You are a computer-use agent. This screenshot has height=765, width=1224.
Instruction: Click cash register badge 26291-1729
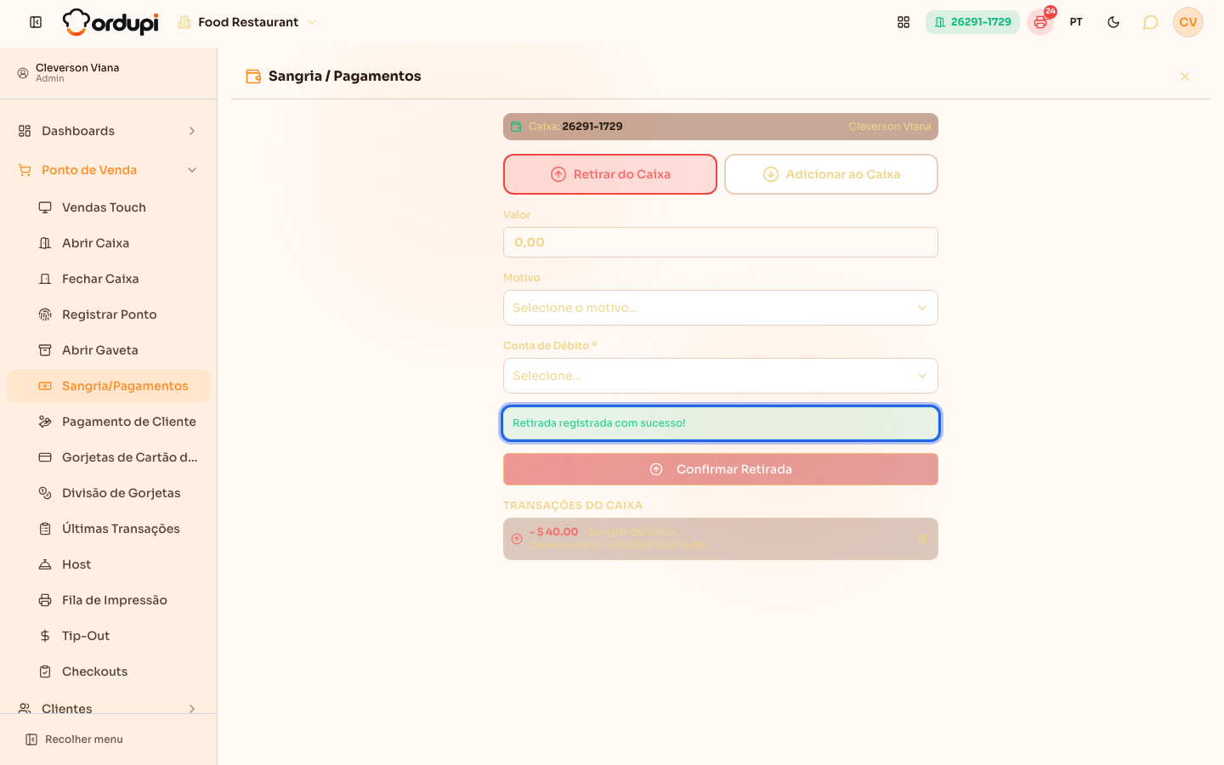click(972, 22)
